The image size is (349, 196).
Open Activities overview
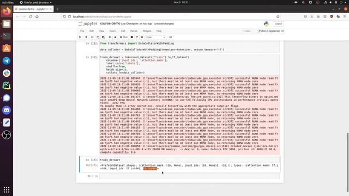pyautogui.click(x=8, y=2)
